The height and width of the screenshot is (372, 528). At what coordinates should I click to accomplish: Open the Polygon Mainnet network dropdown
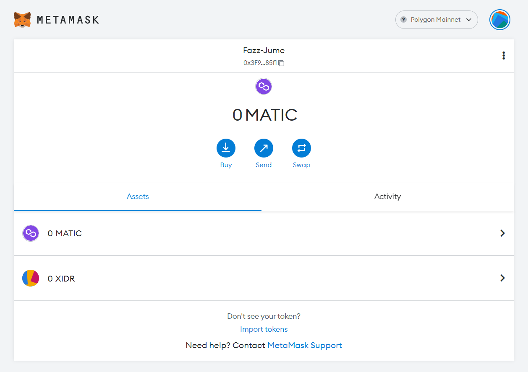pos(437,20)
